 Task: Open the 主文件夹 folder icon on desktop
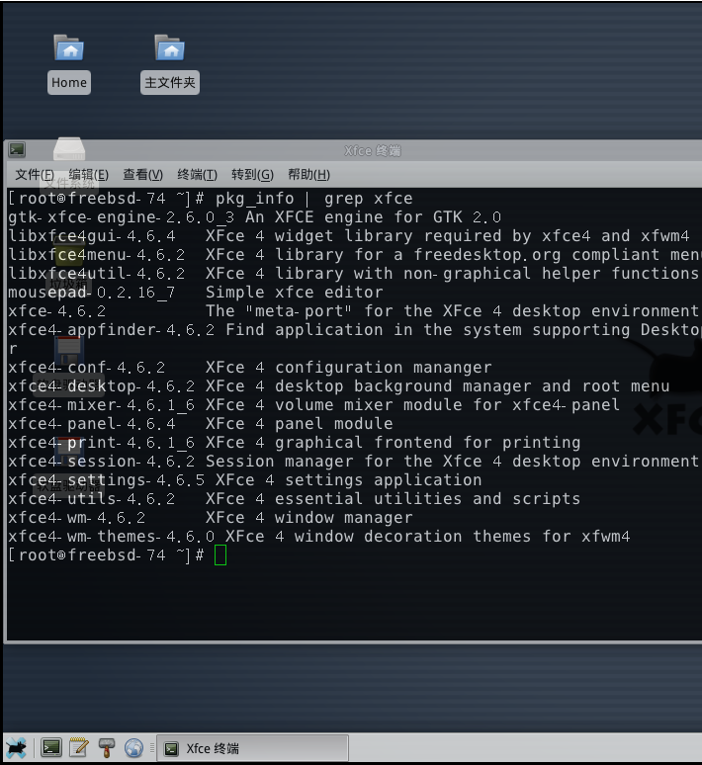(x=169, y=47)
